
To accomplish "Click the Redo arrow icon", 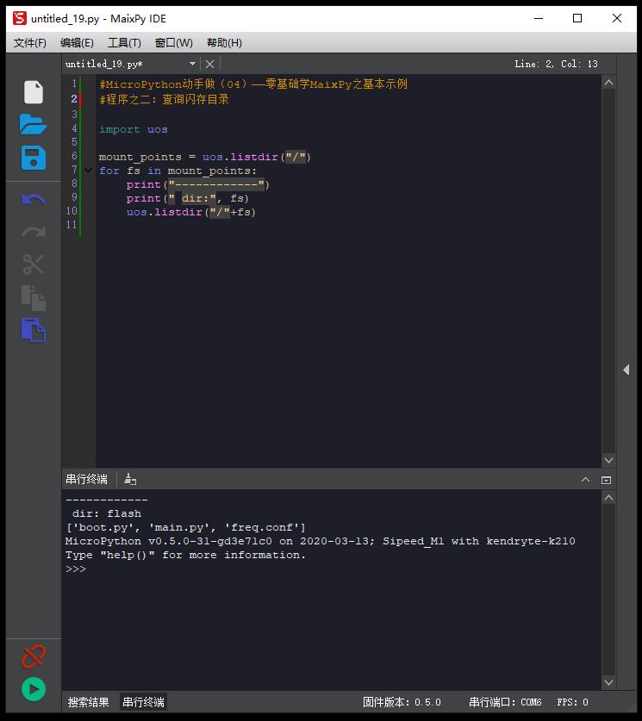I will click(x=33, y=233).
